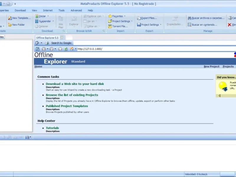The width and height of the screenshot is (236, 177).
Task: Open the Favorites dropdown arrow
Action: click(x=124, y=16)
